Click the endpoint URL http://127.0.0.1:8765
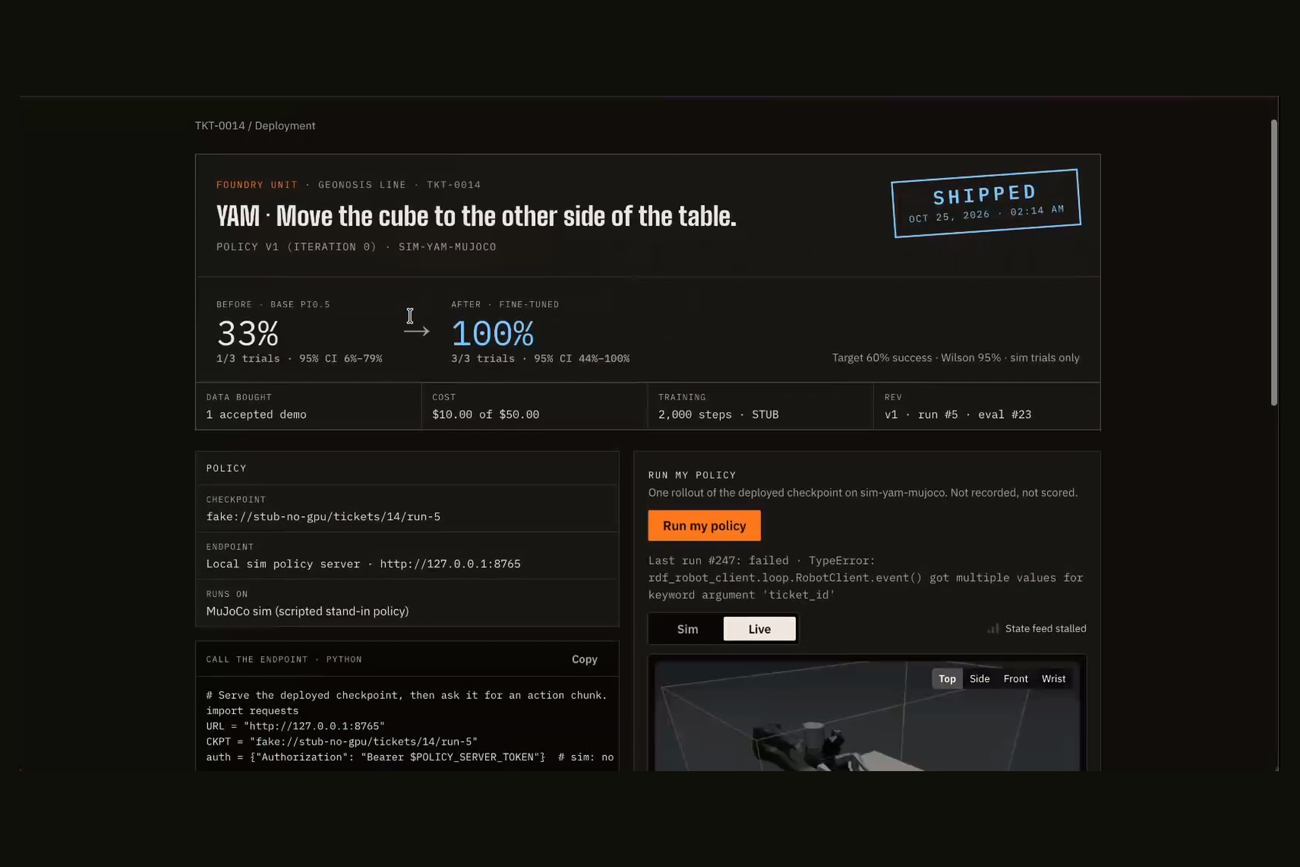Screen dimensions: 1300x867 tap(450, 564)
